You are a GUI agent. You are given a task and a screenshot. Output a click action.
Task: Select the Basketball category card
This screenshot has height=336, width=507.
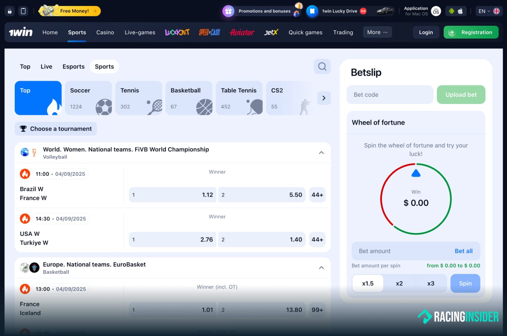(x=189, y=98)
